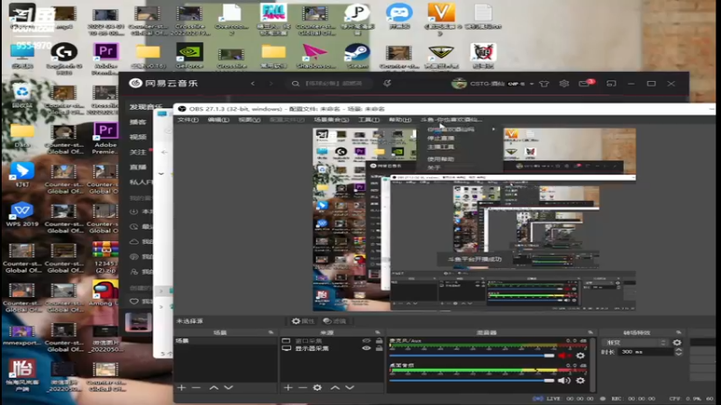Image resolution: width=721 pixels, height=405 pixels.
Task: Add a new source with plus button
Action: point(287,388)
